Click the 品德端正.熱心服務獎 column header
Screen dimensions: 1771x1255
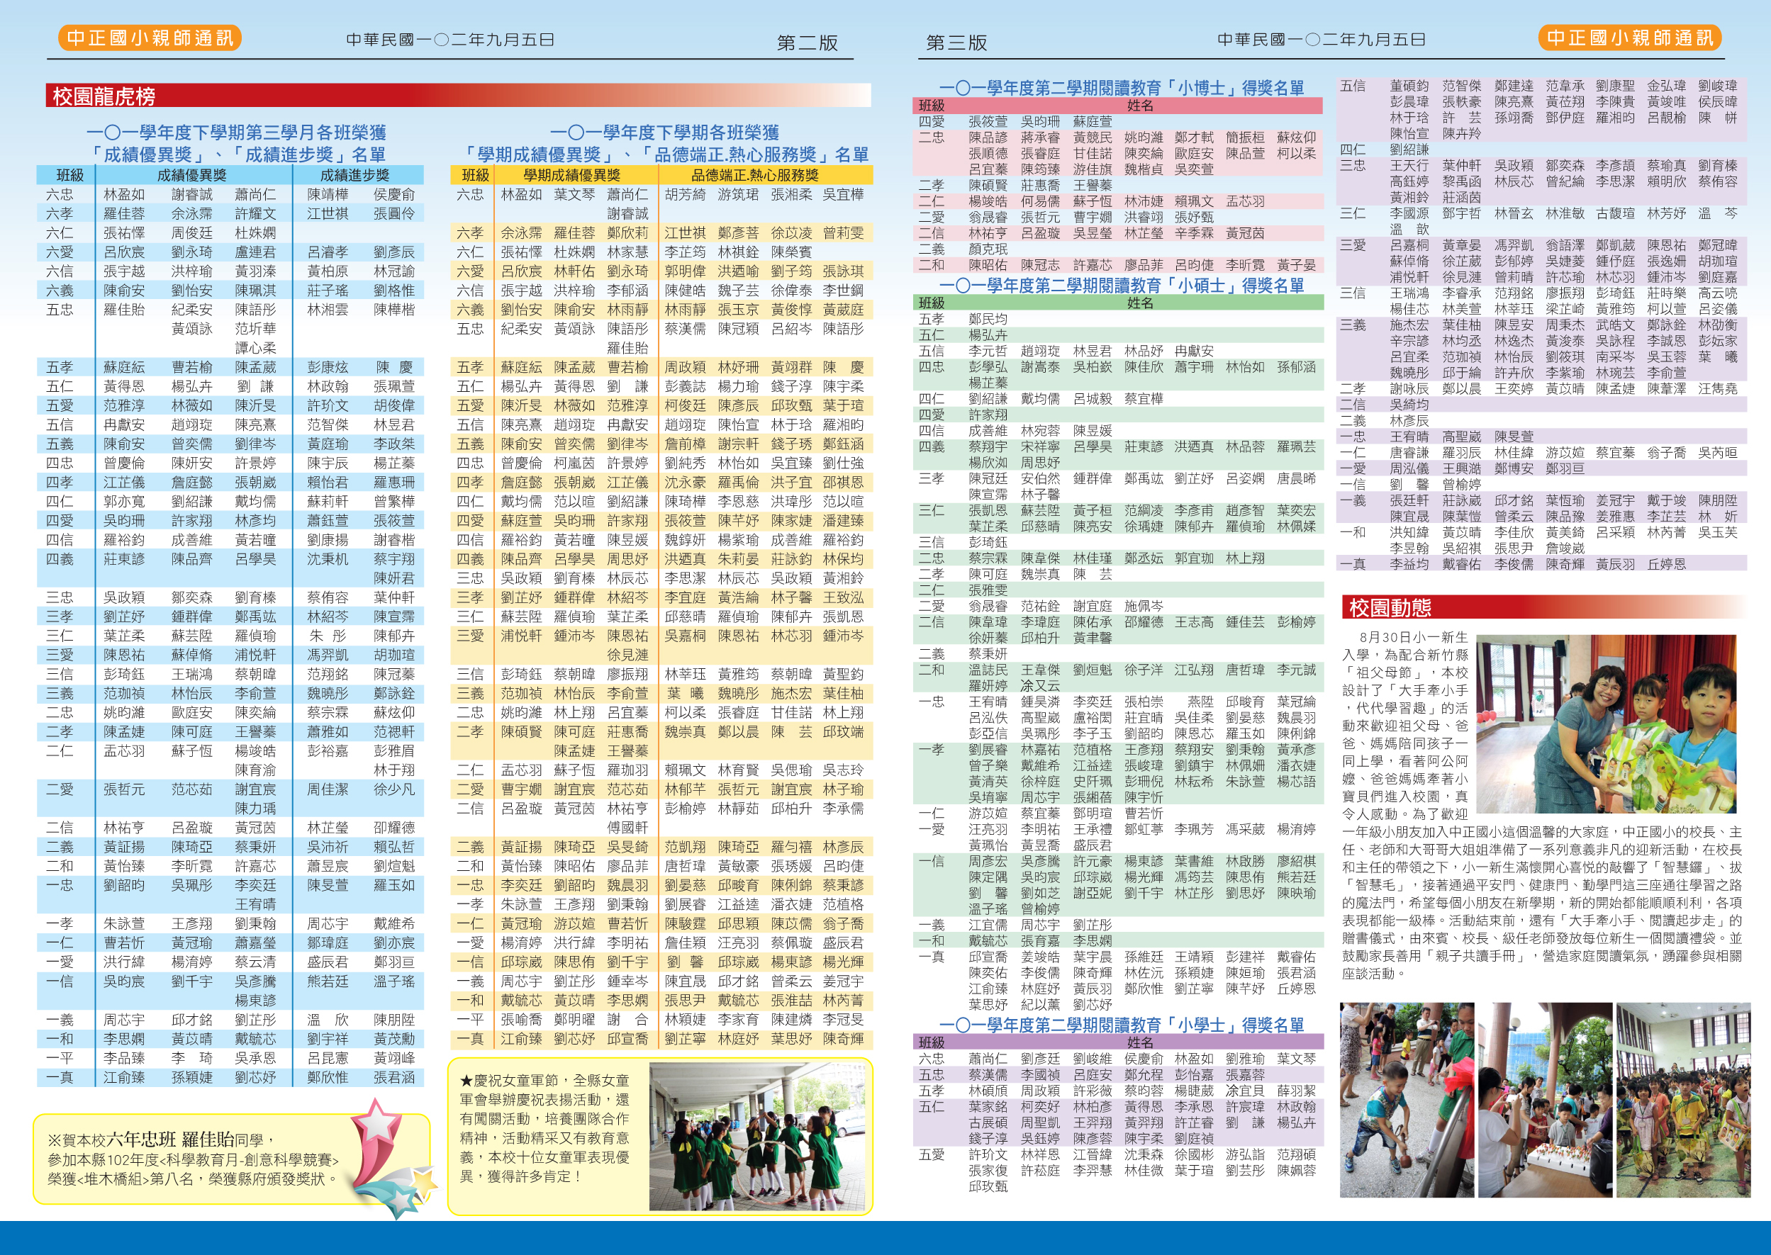754,176
